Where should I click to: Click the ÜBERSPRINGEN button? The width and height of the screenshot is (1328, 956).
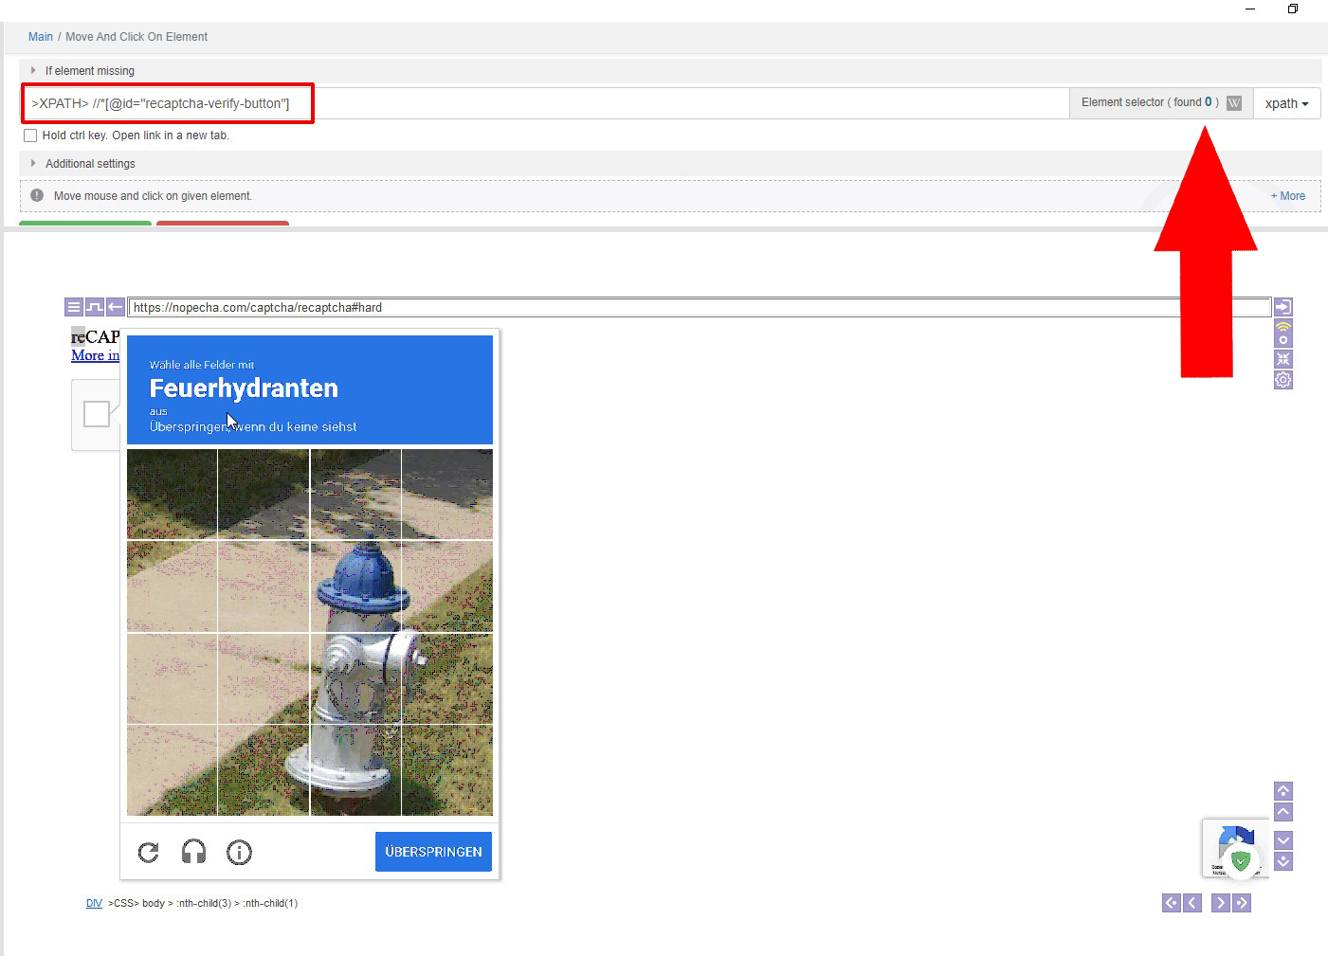pyautogui.click(x=433, y=852)
